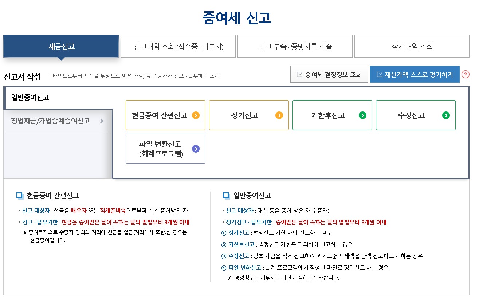Click the orange arrow icon on 정기신고
This screenshot has width=479, height=299.
pyautogui.click(x=279, y=115)
